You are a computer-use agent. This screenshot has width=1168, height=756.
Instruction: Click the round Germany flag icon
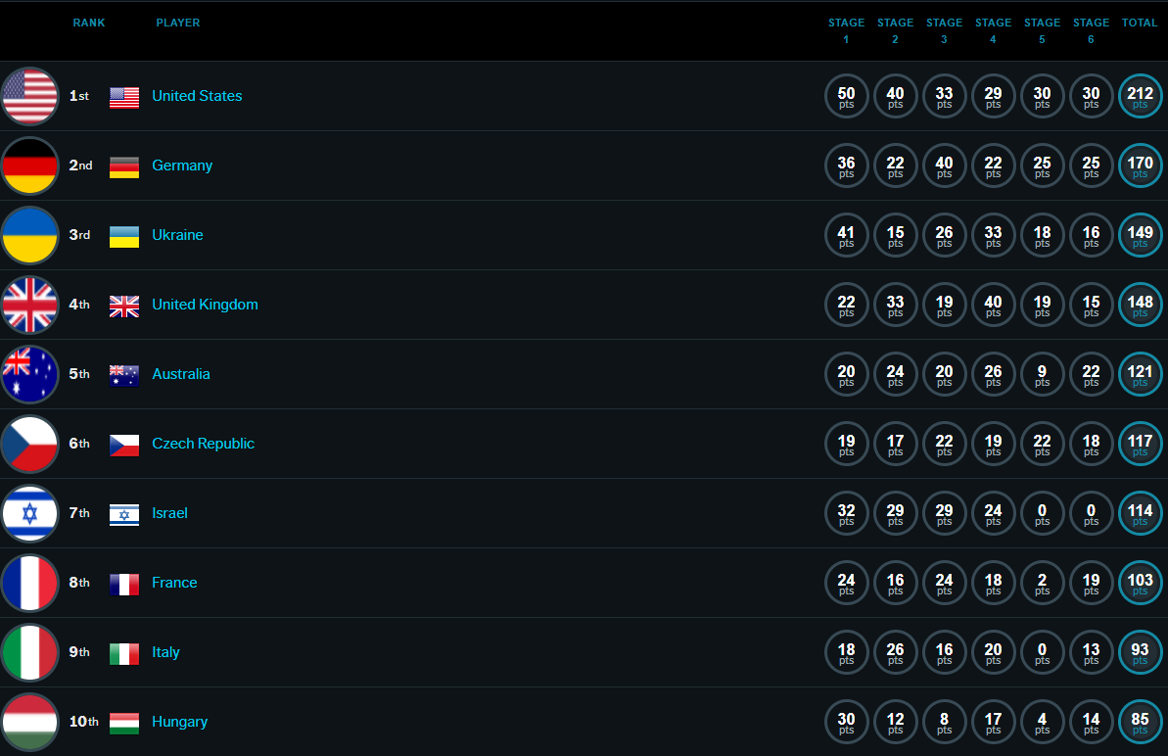(29, 165)
